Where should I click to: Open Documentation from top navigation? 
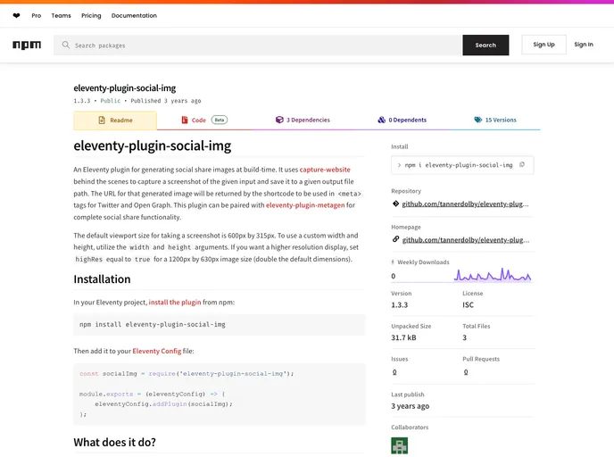pos(134,16)
